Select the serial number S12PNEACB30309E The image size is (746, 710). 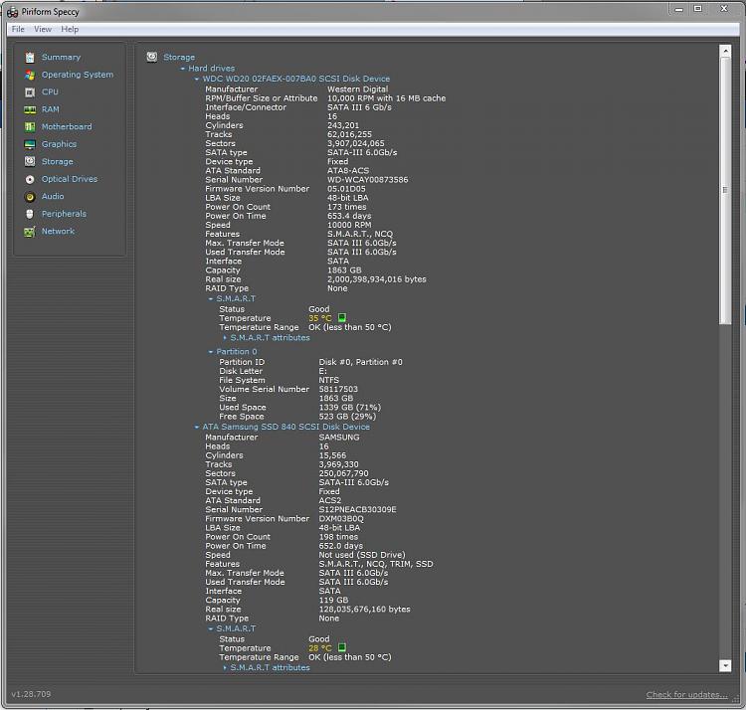click(x=358, y=509)
